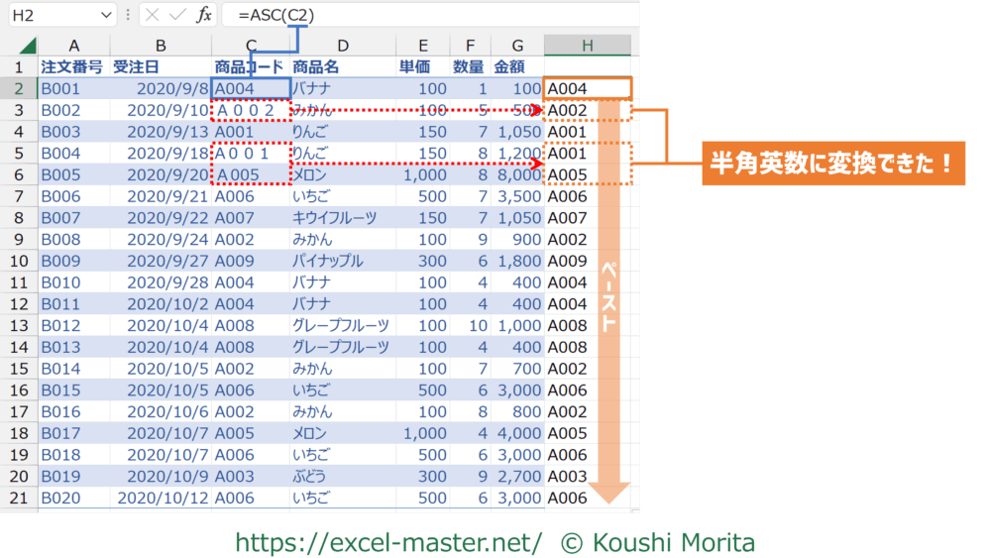Click the name box resize handle dots
Screen dimensions: 991x558
coord(130,15)
